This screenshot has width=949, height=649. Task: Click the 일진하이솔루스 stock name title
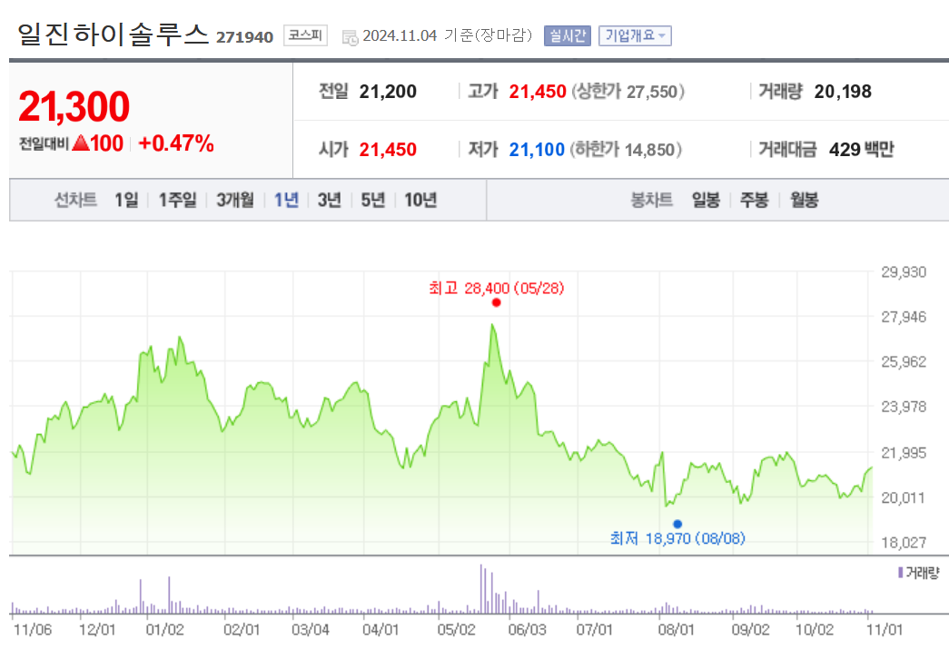(114, 34)
